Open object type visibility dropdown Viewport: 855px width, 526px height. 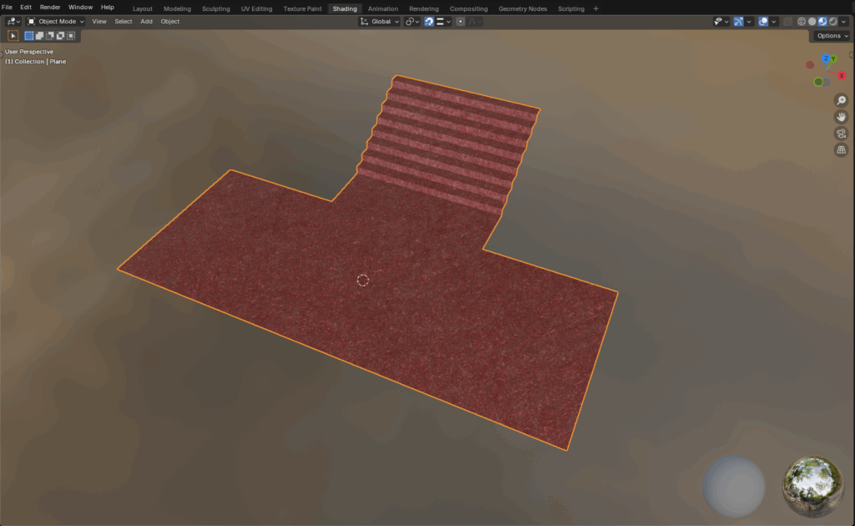tap(721, 22)
